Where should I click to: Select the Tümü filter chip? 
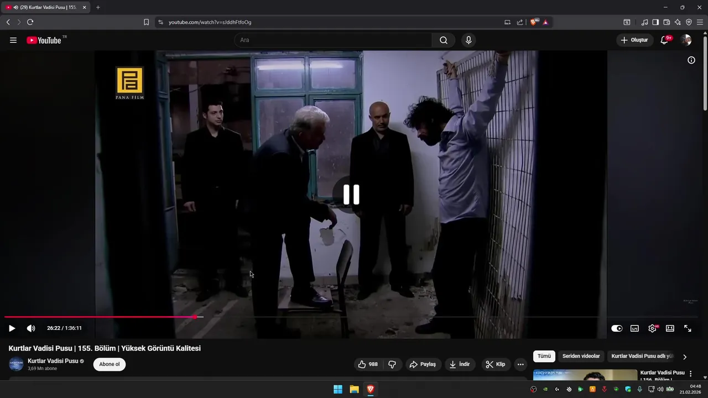click(x=544, y=357)
